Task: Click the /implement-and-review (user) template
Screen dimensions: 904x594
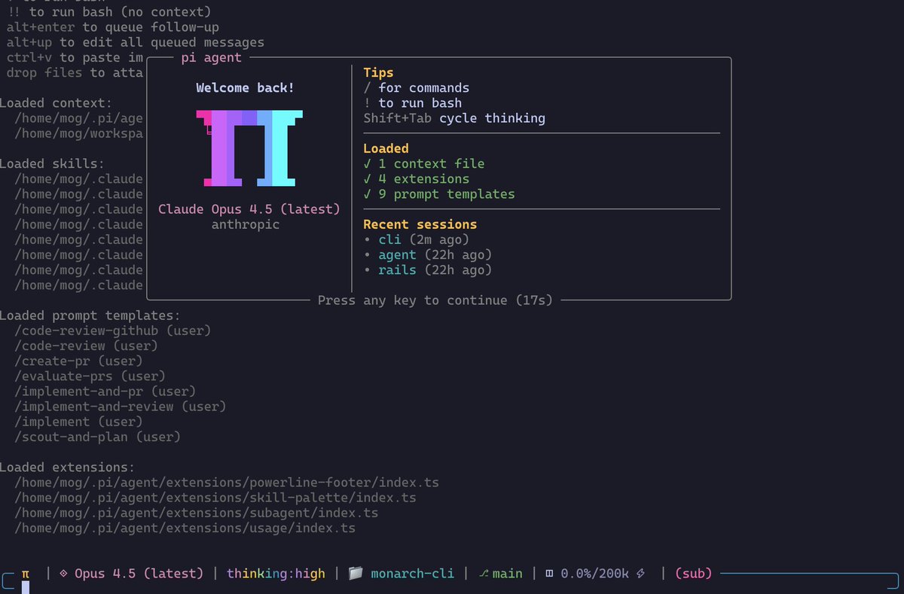Action: pos(120,407)
